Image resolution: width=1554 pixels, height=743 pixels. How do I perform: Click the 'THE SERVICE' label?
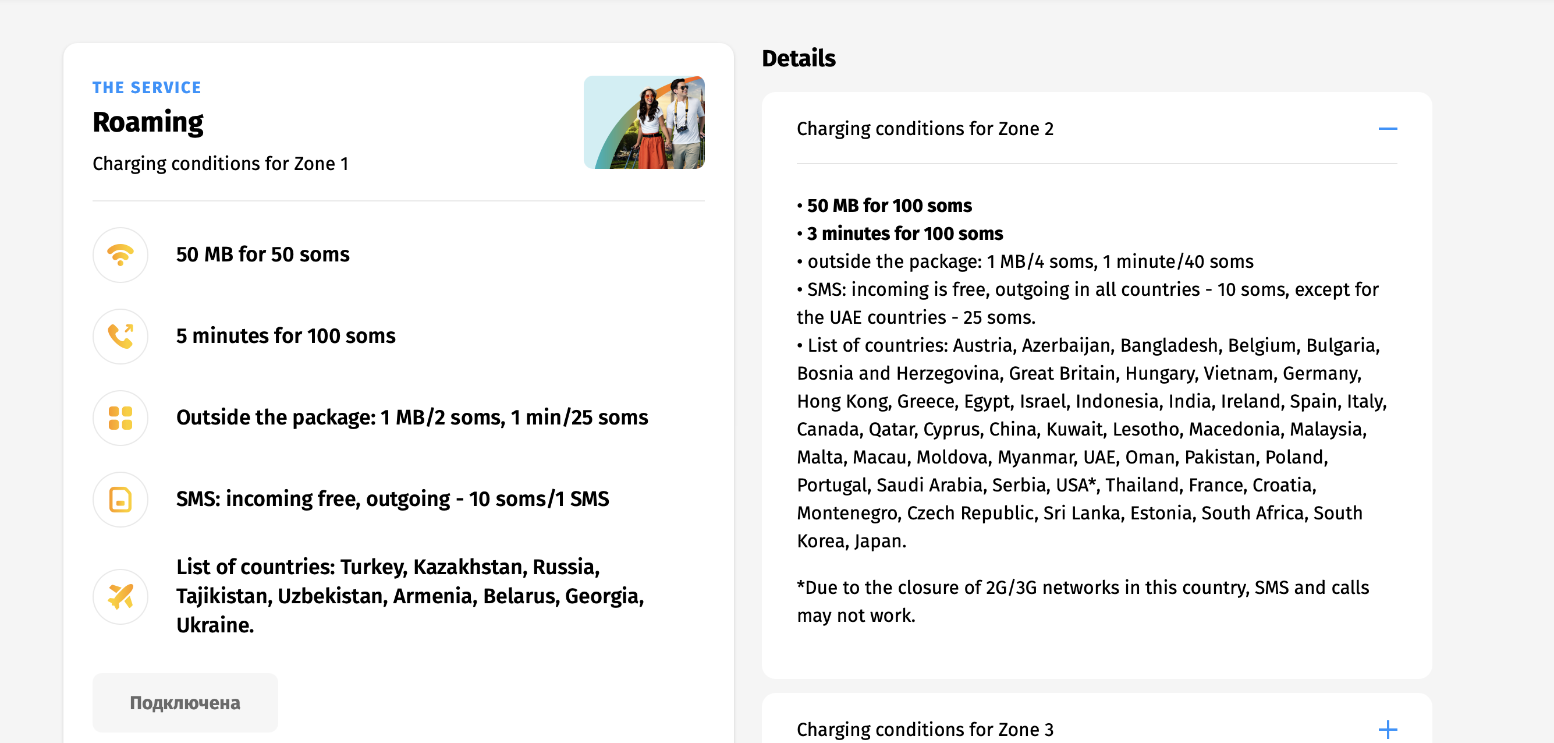tap(147, 87)
